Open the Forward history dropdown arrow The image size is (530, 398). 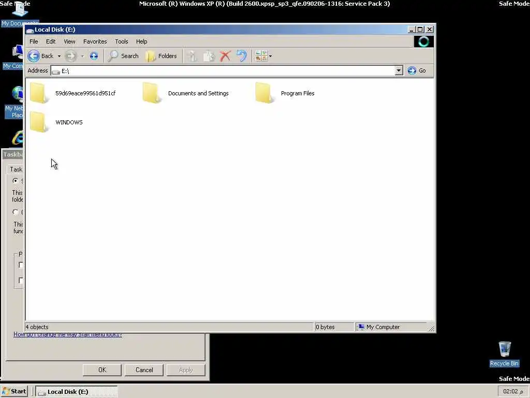coord(82,56)
